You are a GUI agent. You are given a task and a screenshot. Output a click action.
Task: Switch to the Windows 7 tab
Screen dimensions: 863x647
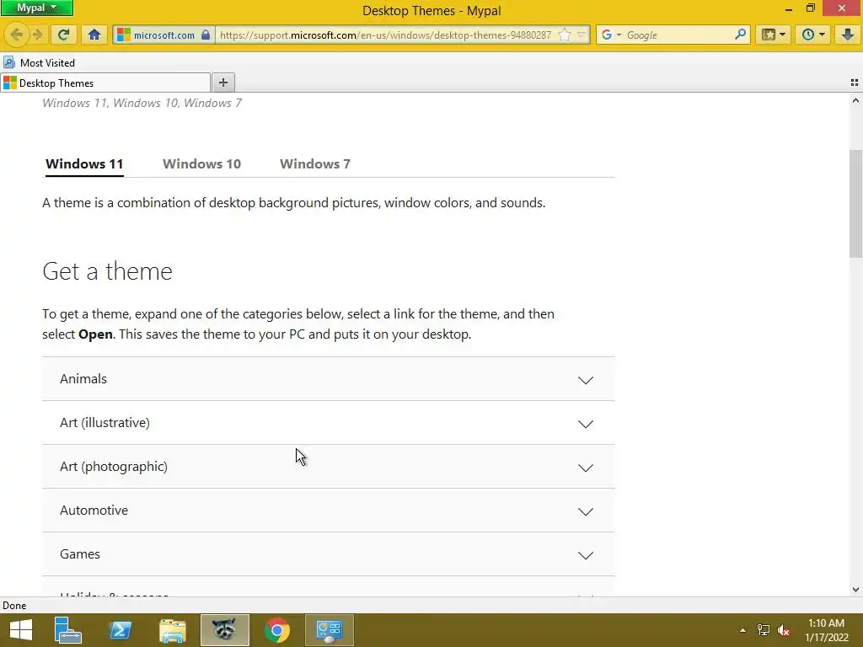[x=315, y=164]
